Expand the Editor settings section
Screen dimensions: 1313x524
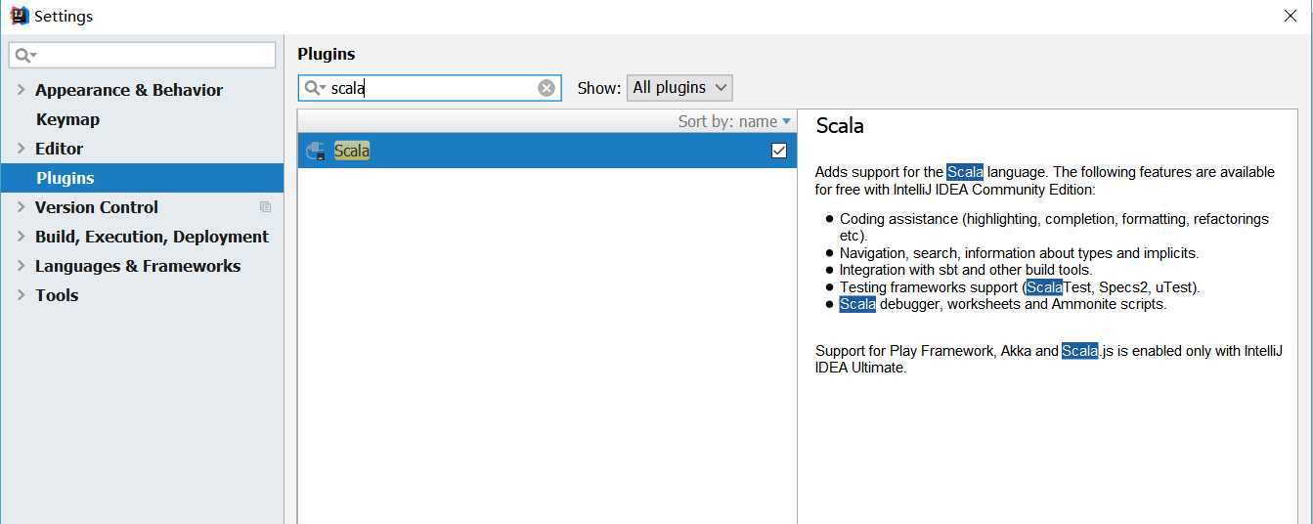click(x=21, y=149)
